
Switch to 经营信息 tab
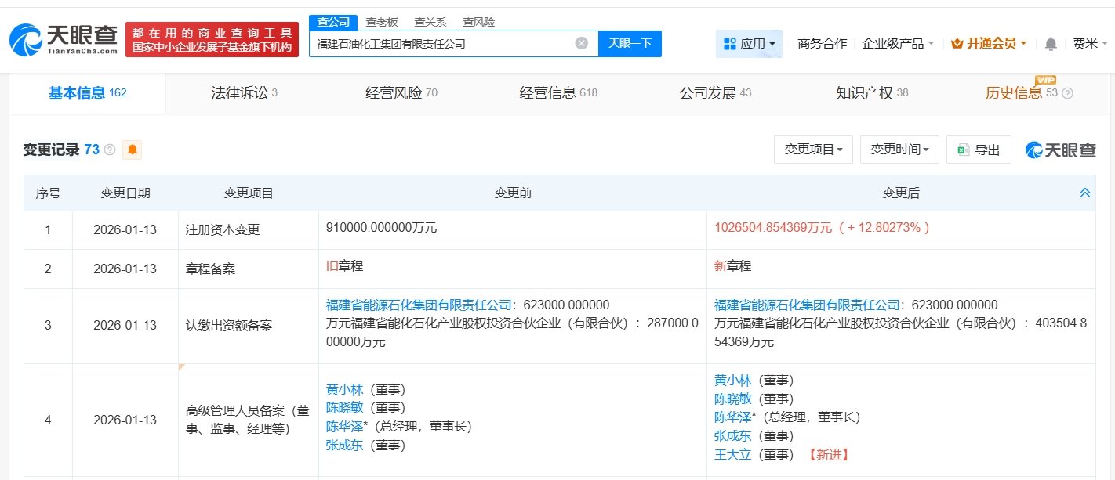(558, 93)
